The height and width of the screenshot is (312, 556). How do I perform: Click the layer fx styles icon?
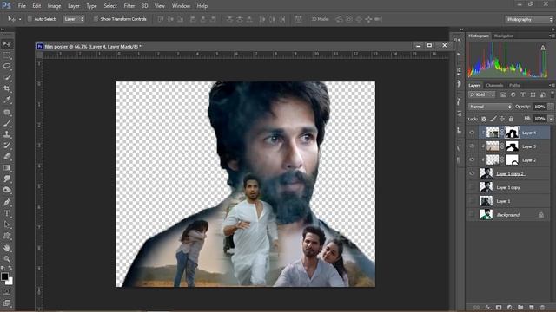pyautogui.click(x=488, y=308)
